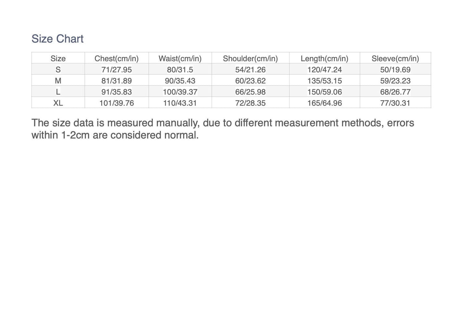Image resolution: width=469 pixels, height=331 pixels.
Task: Select the 77/30.31 sleeve cell
Action: coord(395,103)
